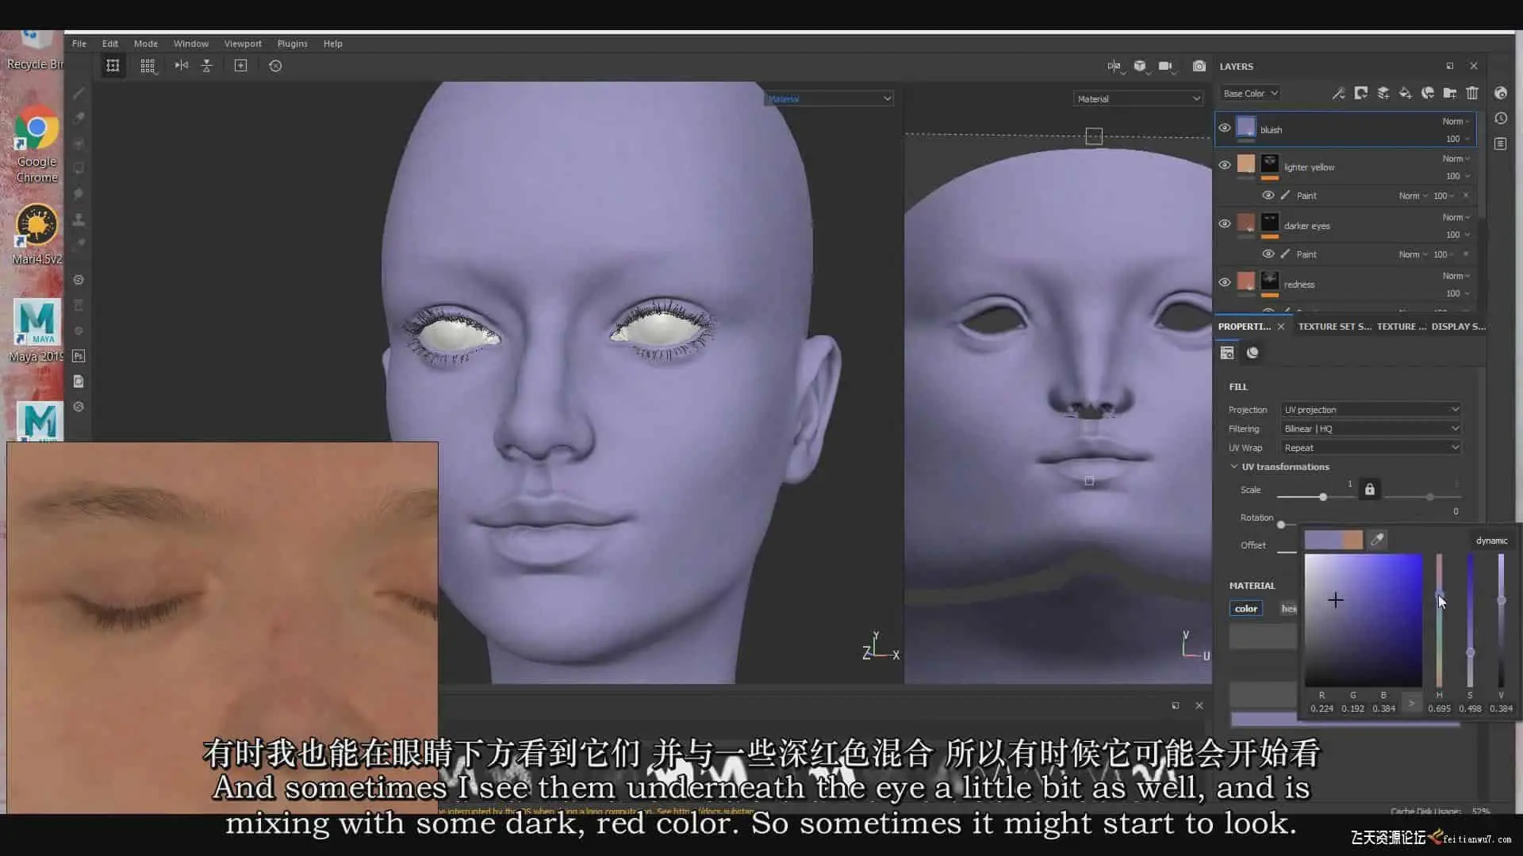Switch to the Texture Set Settings tab

pyautogui.click(x=1334, y=327)
